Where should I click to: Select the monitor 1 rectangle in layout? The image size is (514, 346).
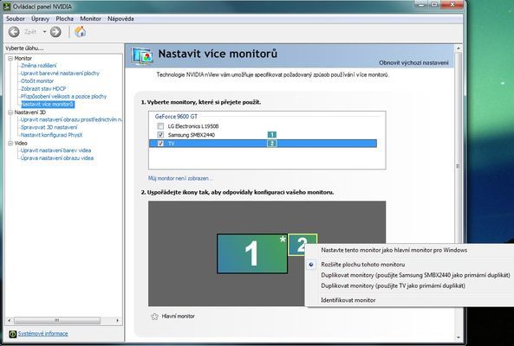252,253
